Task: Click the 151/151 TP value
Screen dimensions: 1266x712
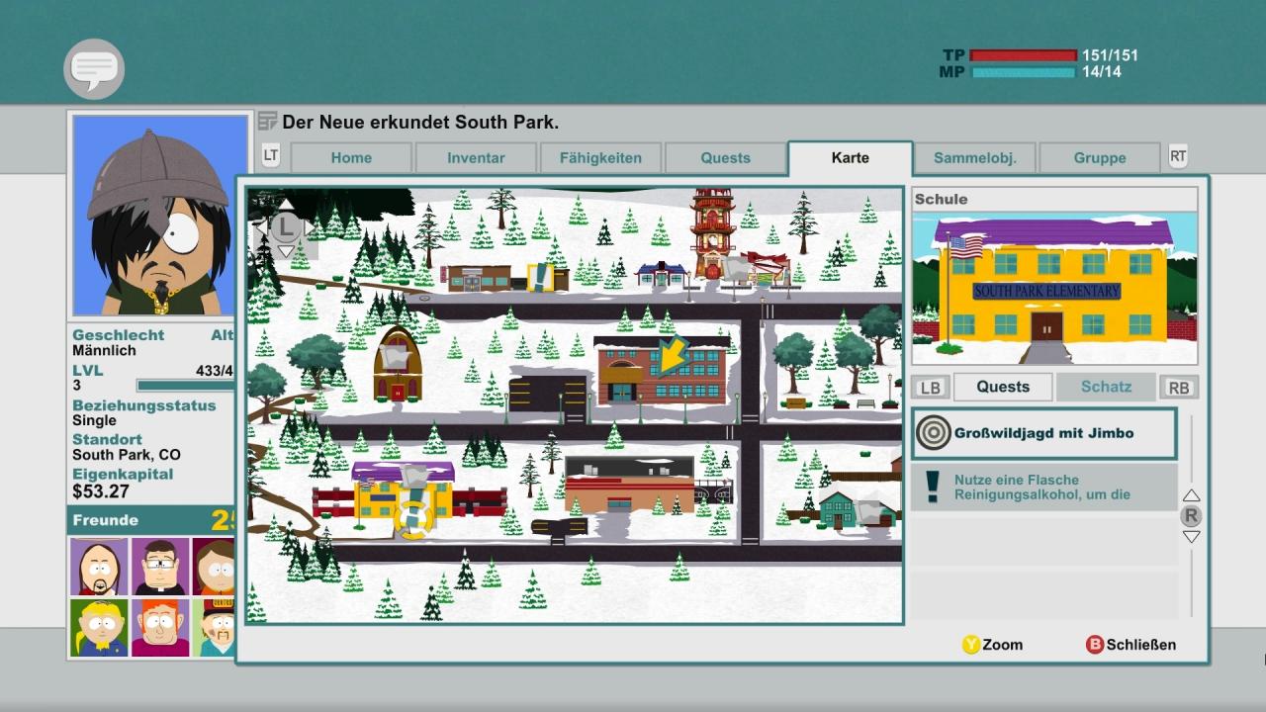Action: point(1110,55)
